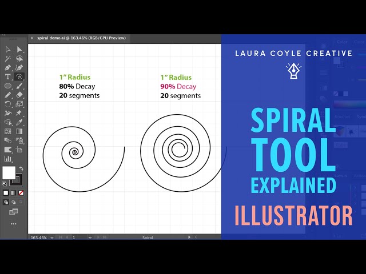Open Edit Toolbar three dots

click(x=14, y=224)
